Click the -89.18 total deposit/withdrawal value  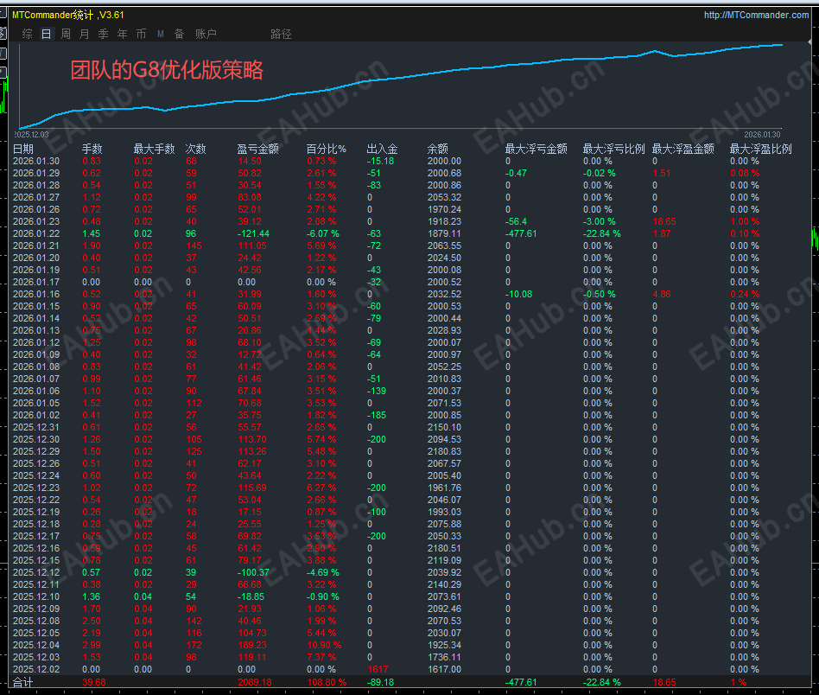click(x=381, y=682)
